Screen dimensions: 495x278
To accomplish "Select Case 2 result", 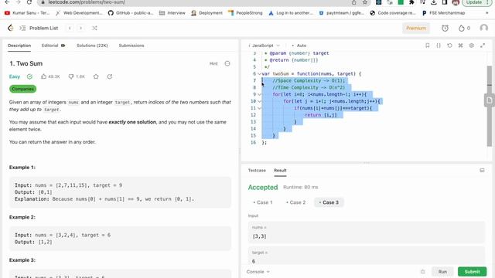I will pyautogui.click(x=295, y=202).
